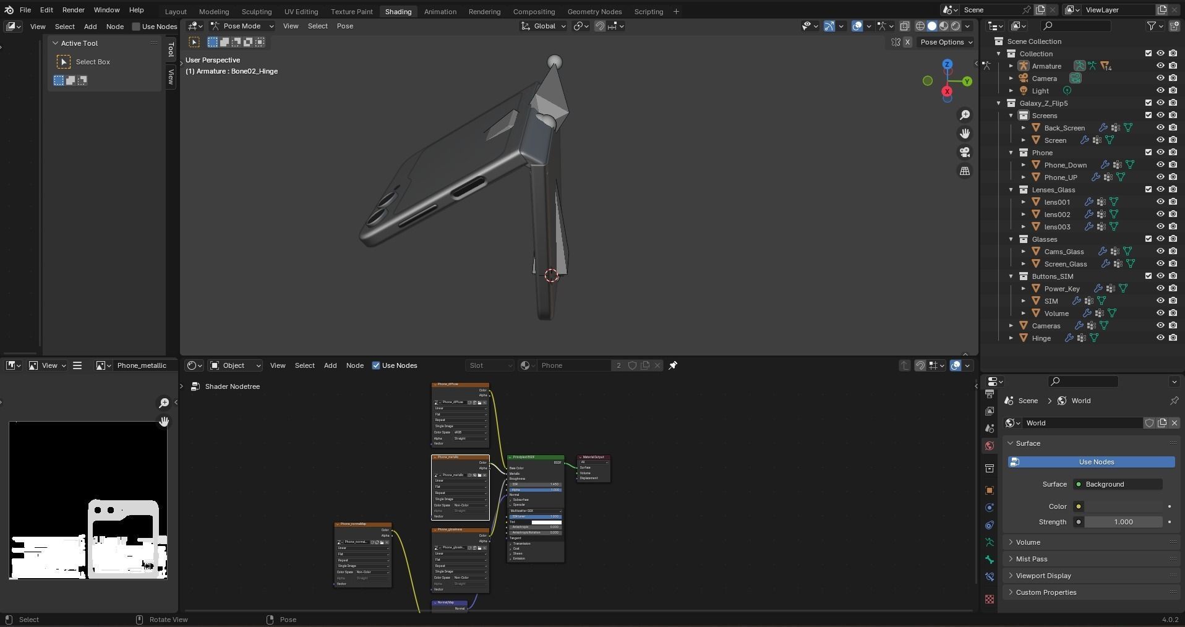Toggle pin on the World properties header

click(1174, 401)
